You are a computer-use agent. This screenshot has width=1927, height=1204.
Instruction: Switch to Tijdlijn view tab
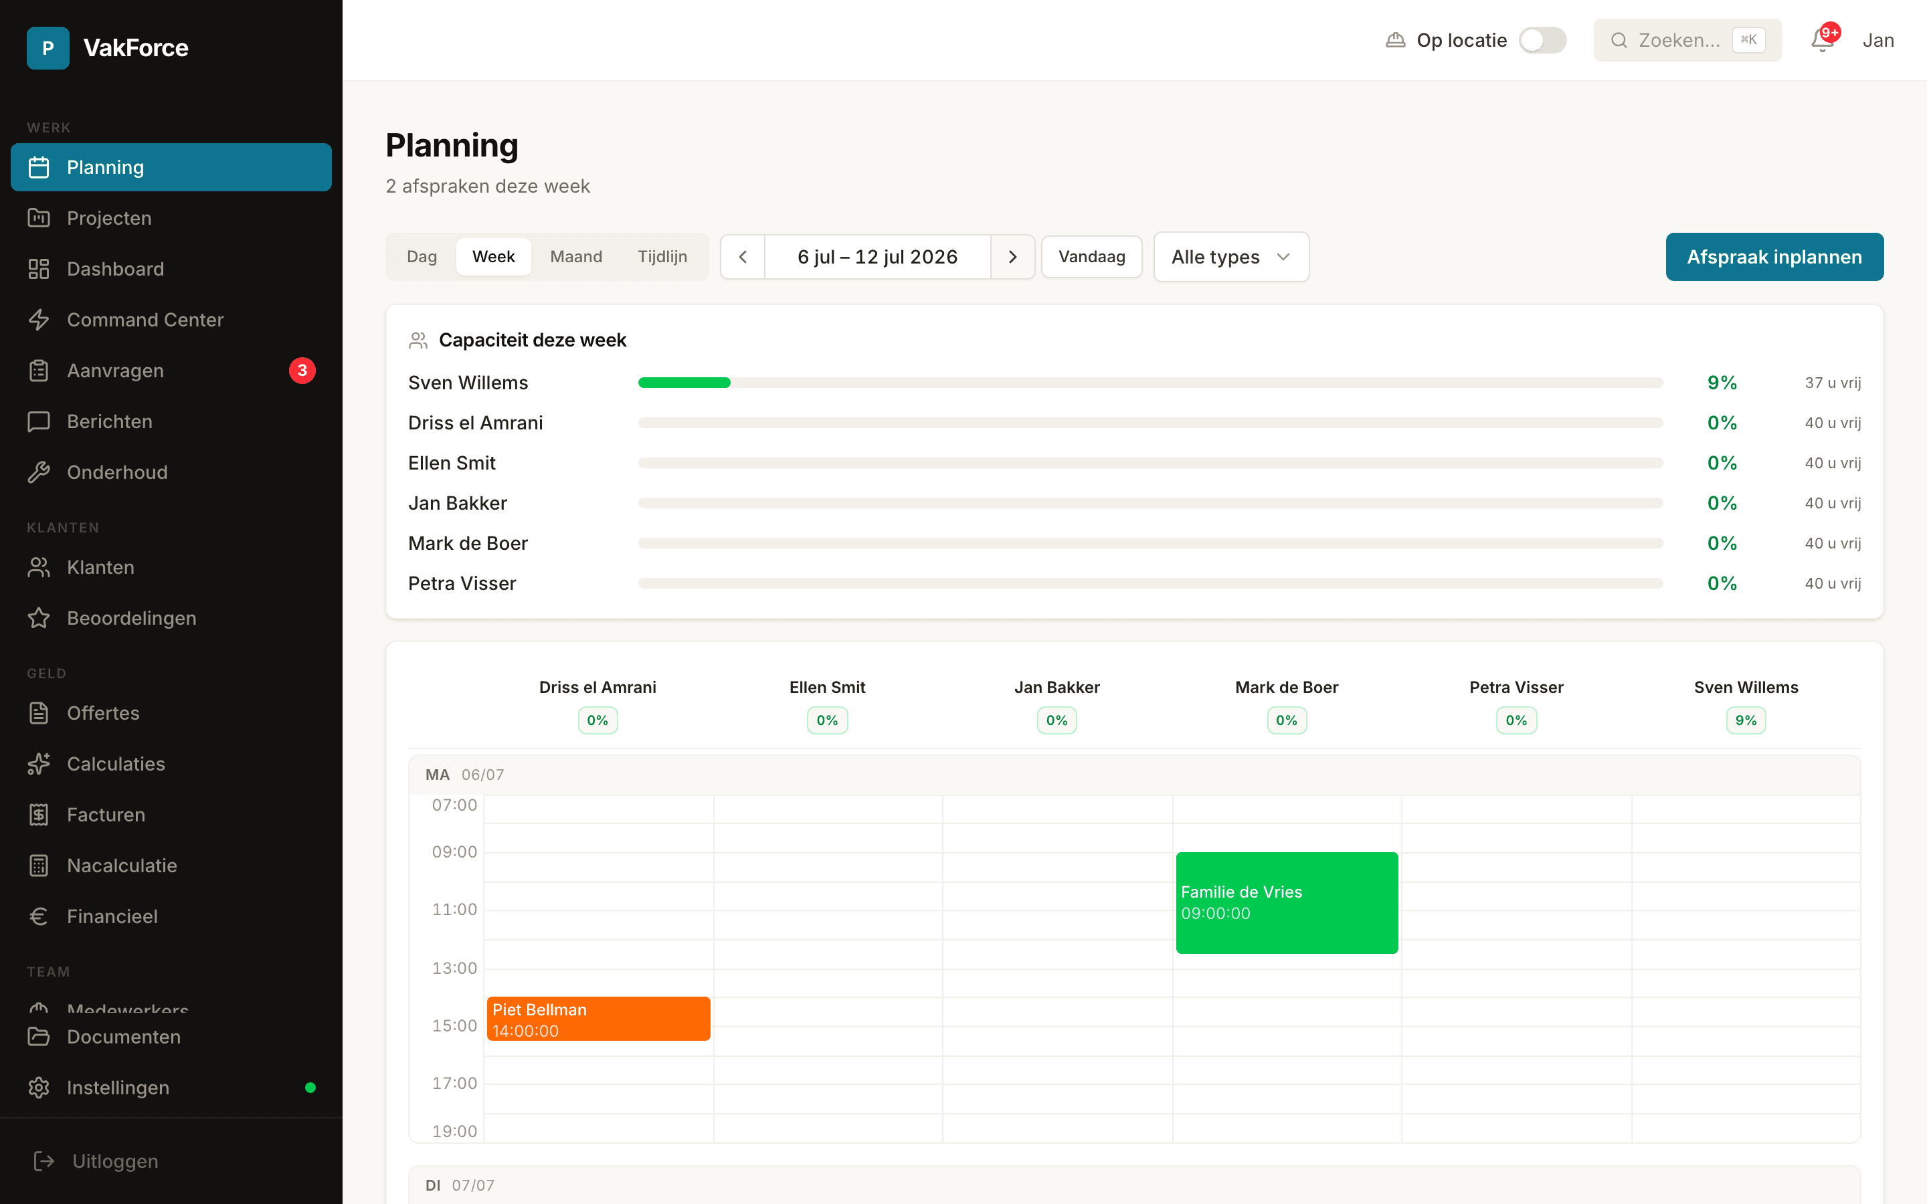tap(662, 258)
